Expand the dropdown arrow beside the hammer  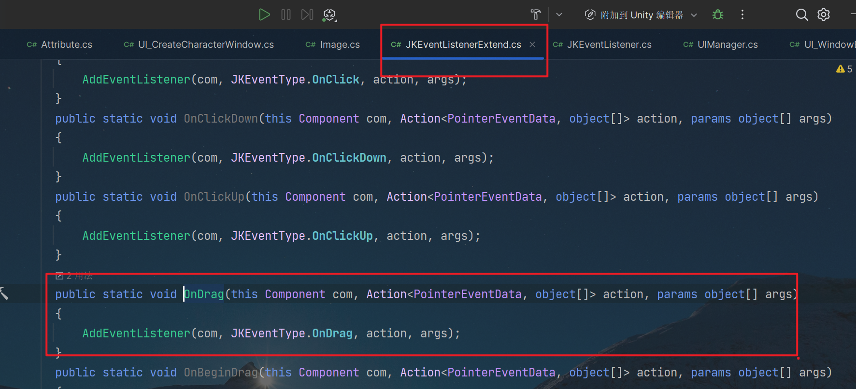click(x=559, y=14)
